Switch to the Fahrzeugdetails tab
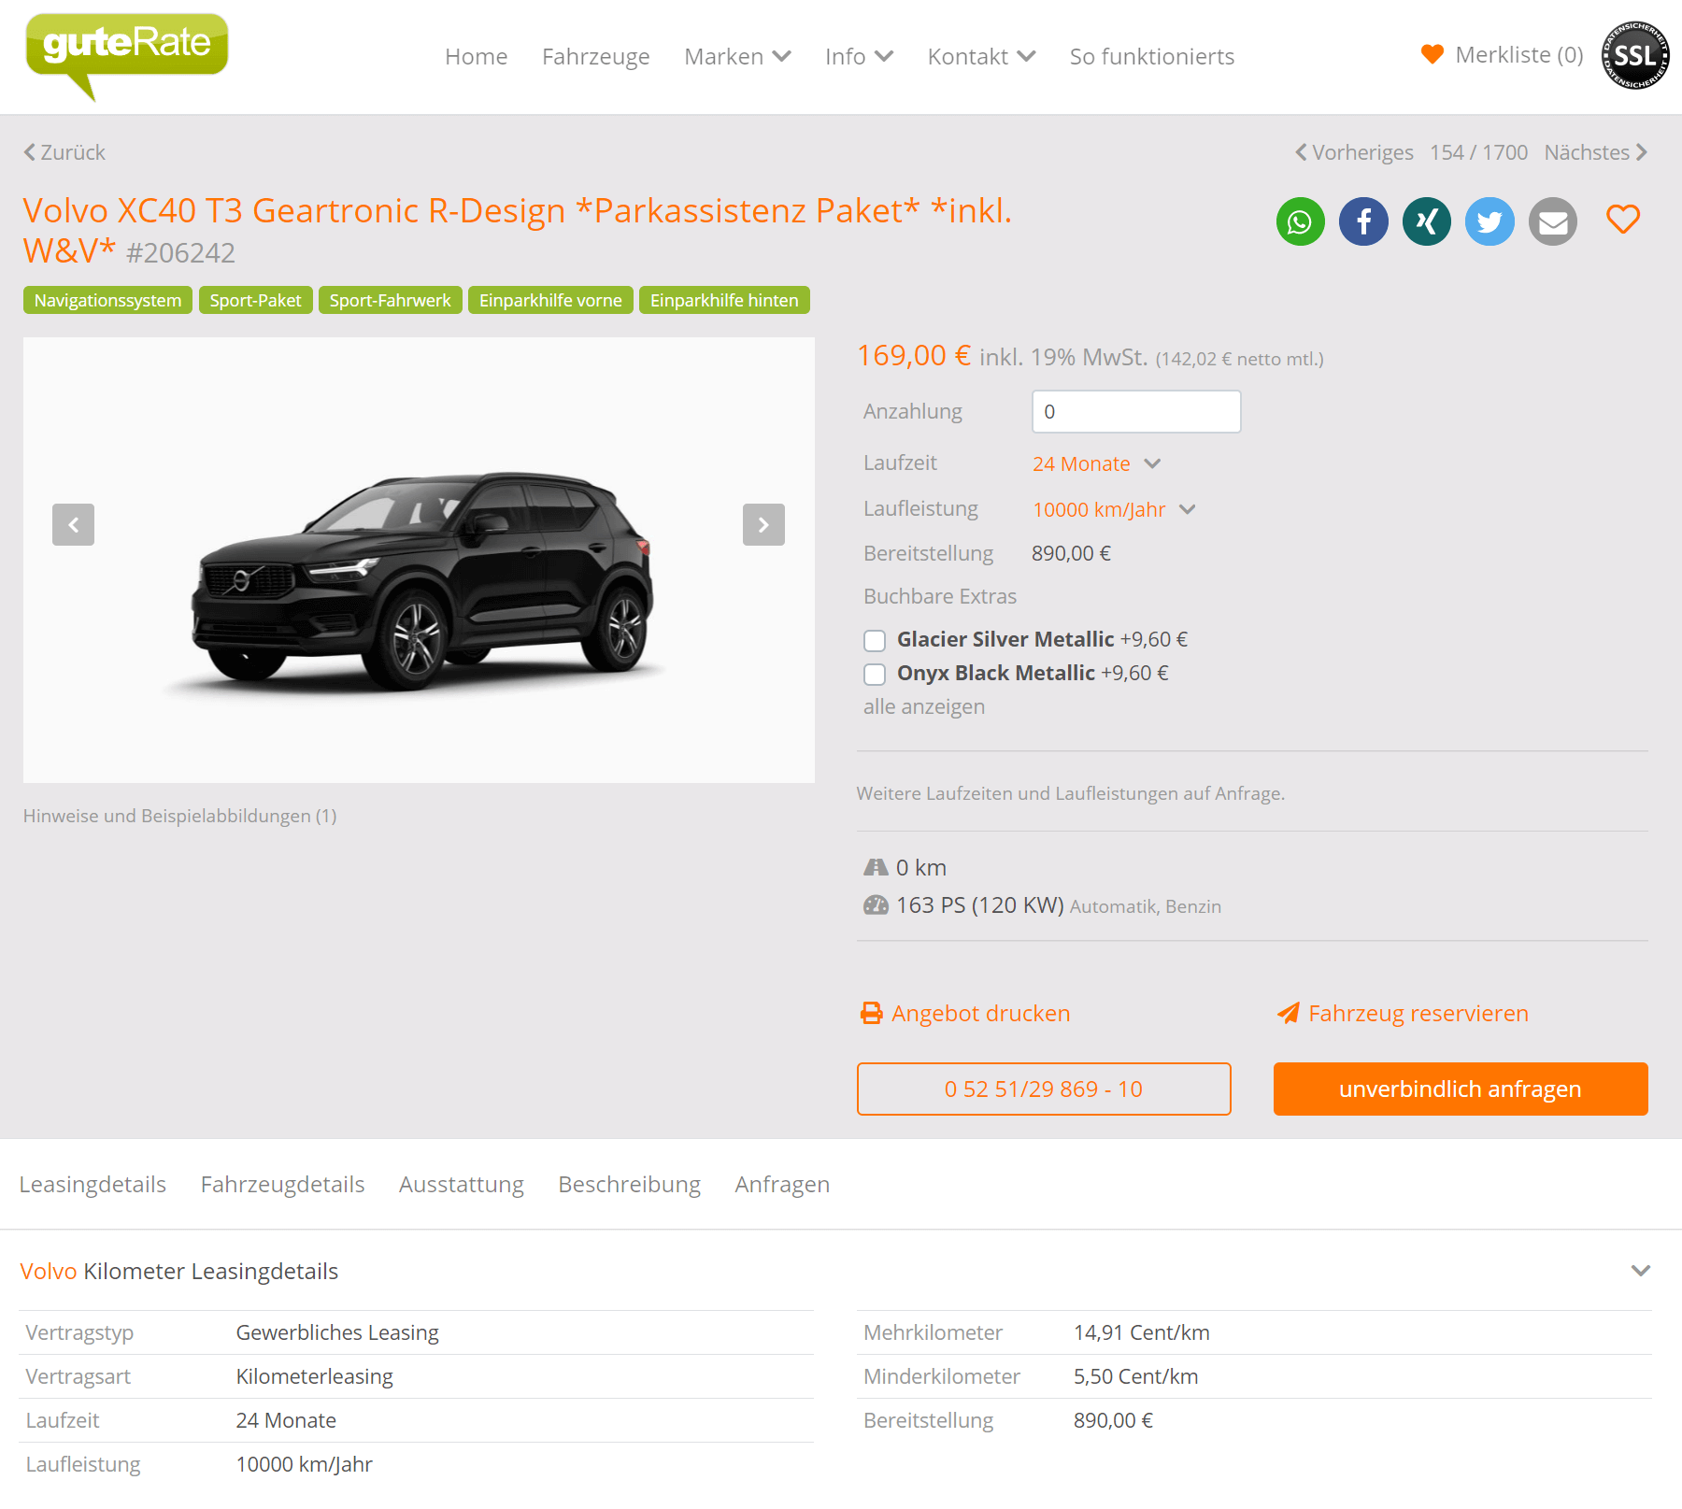1682x1509 pixels. click(282, 1184)
